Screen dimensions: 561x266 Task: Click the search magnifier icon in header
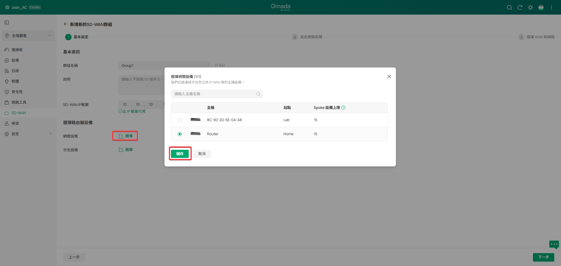(509, 8)
